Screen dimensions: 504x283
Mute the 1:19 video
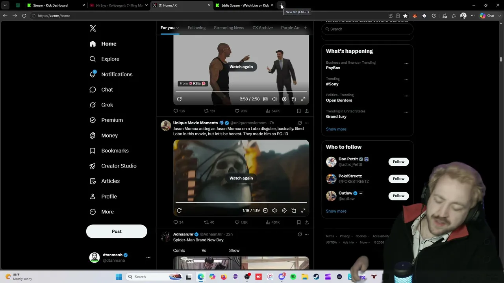pyautogui.click(x=275, y=210)
